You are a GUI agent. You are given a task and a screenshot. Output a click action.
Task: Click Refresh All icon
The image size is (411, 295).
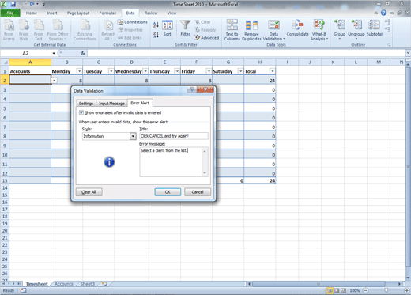click(108, 30)
